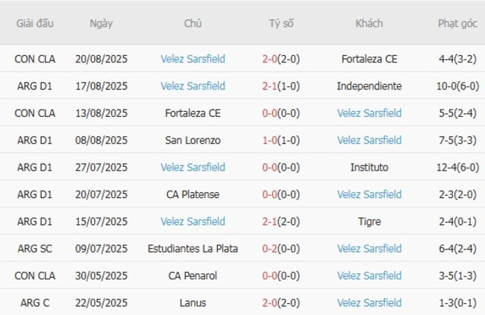Select the 12-4(6-0) corner kick stat
Viewport: 485px width, 315px height.
(457, 168)
